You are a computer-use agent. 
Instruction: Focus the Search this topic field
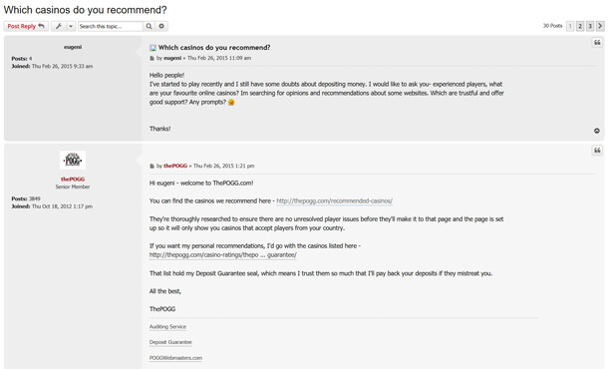pos(111,26)
